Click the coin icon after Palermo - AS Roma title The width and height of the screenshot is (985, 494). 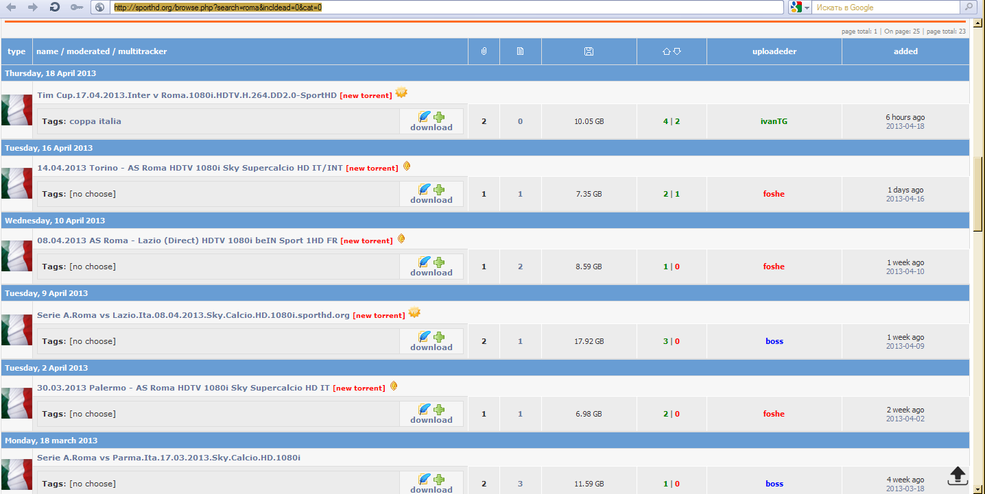pos(394,386)
